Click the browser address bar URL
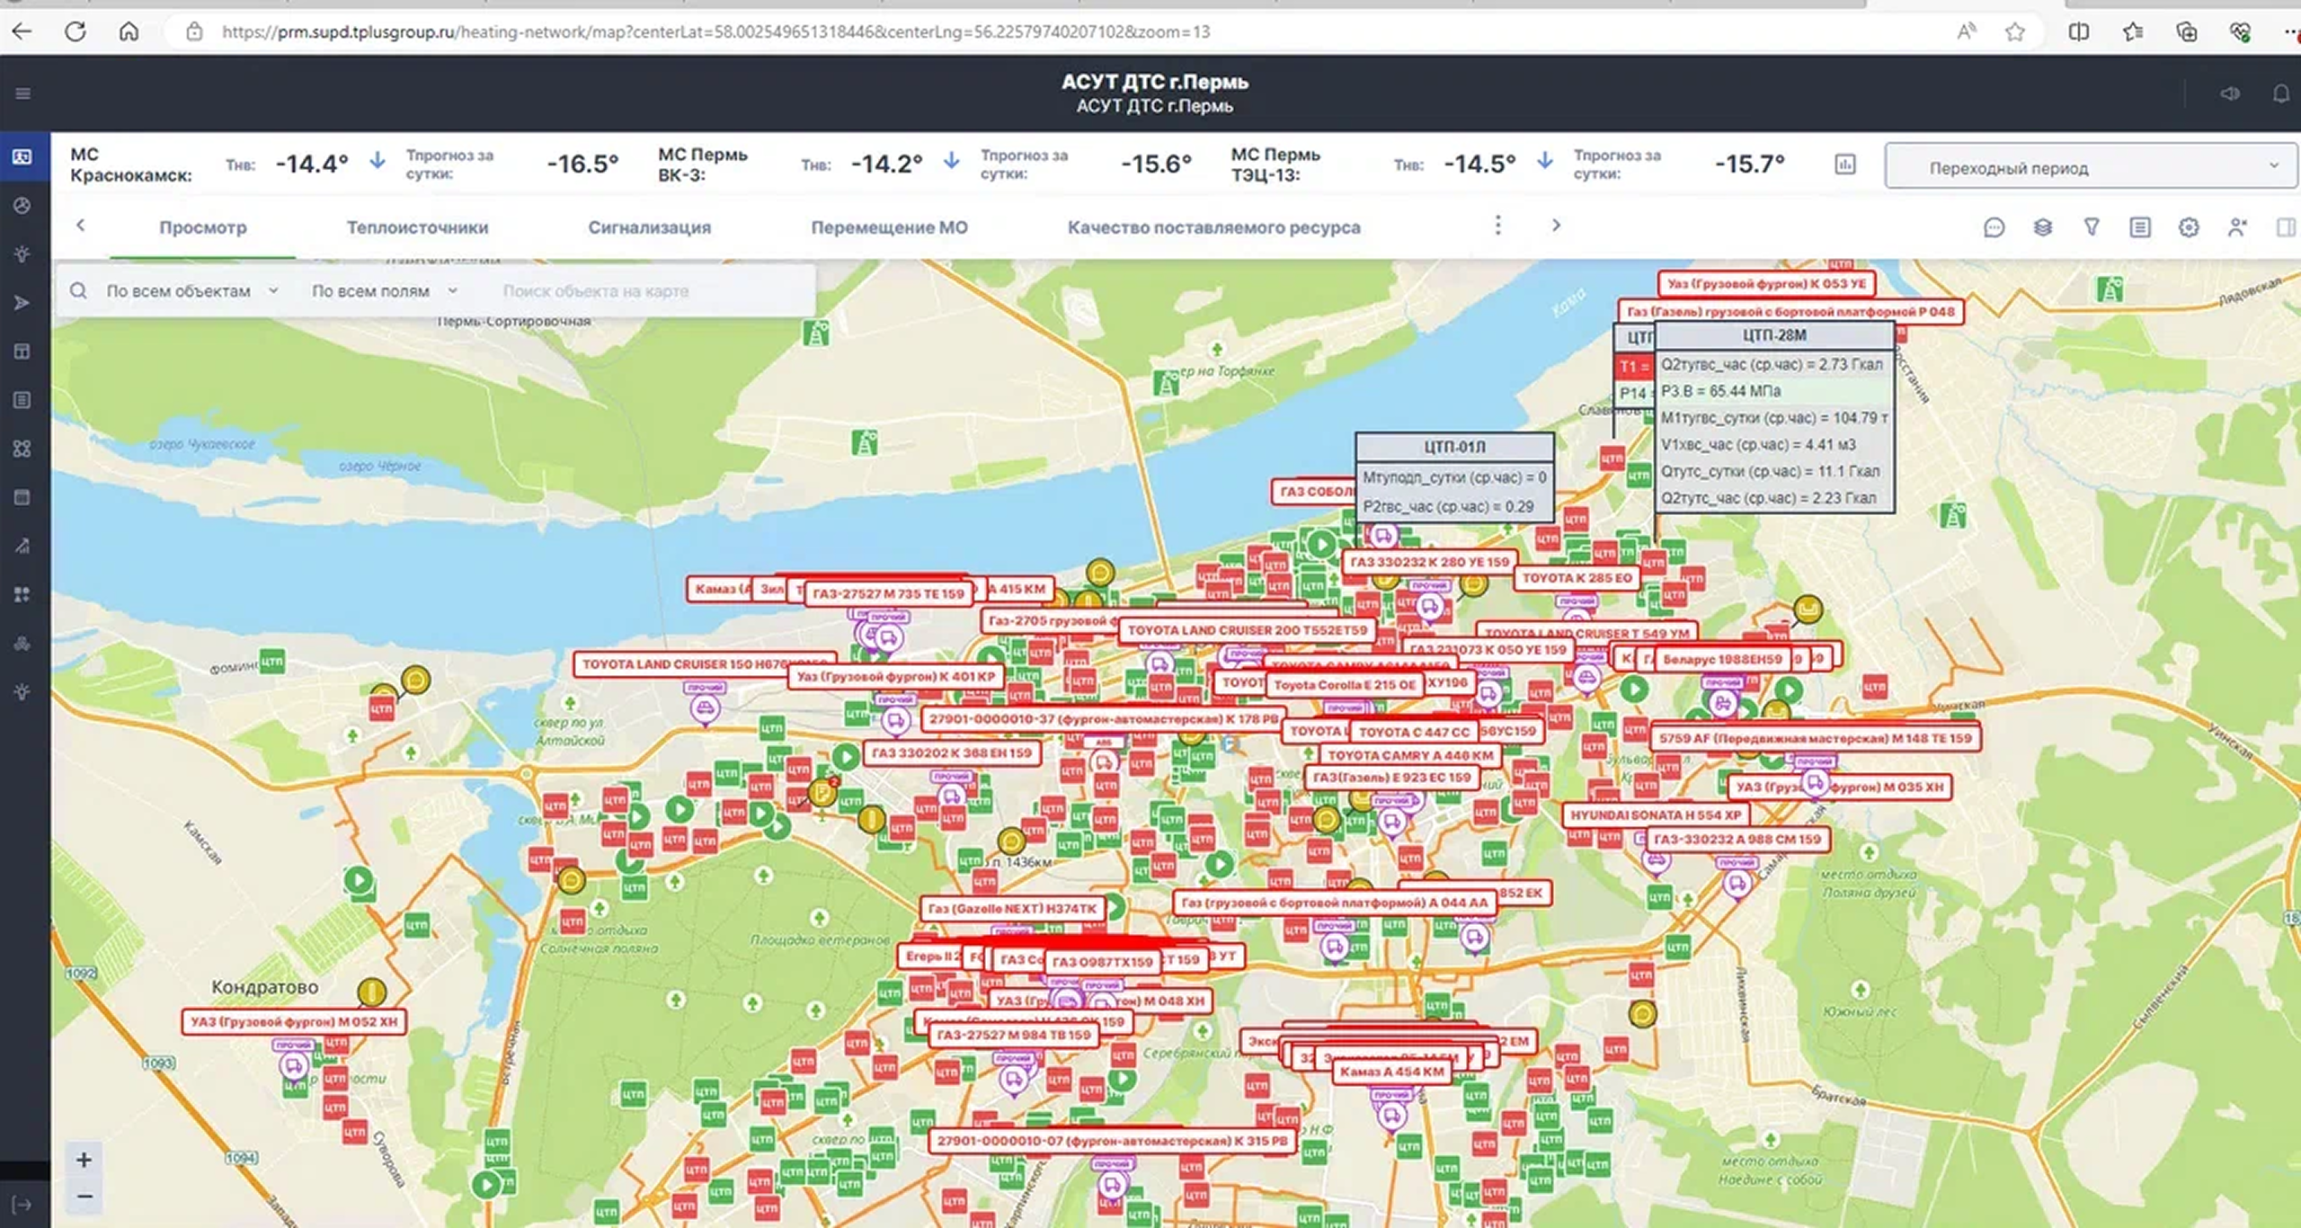The width and height of the screenshot is (2301, 1228). click(716, 31)
